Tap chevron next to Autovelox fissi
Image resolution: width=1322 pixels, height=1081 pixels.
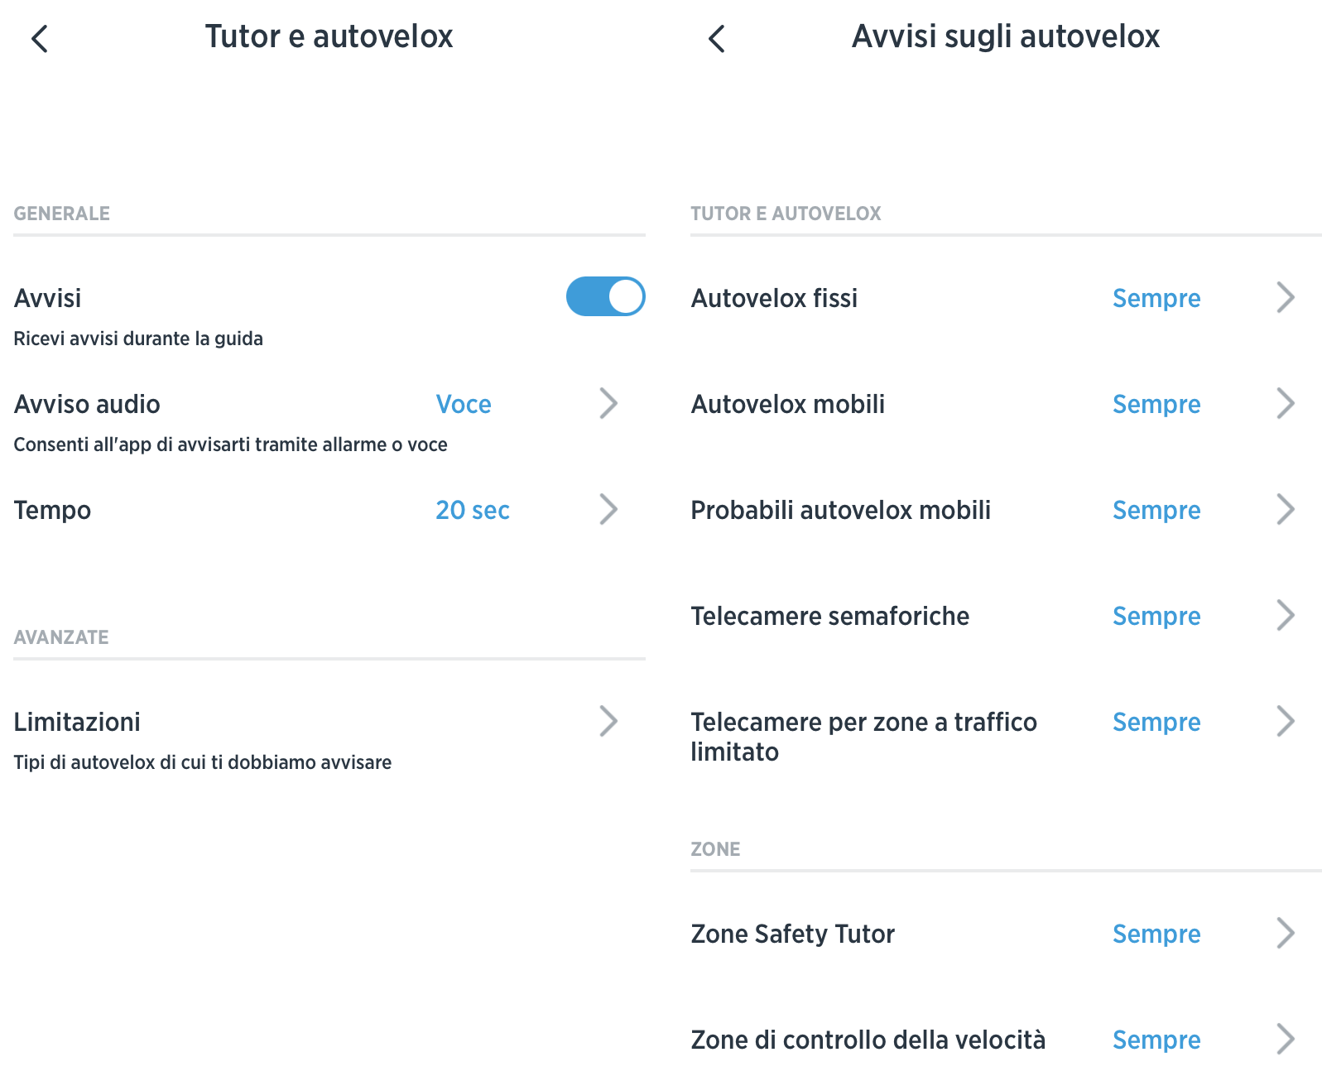tap(1285, 297)
